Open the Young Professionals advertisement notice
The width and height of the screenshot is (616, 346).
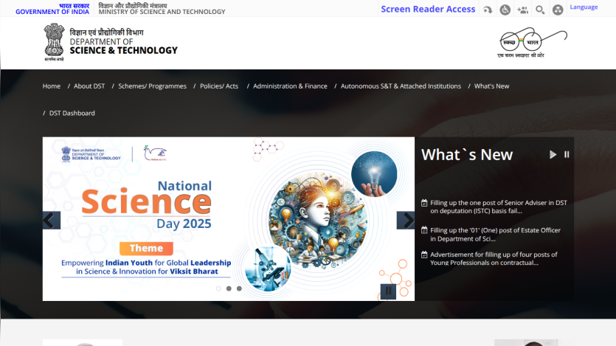(494, 259)
